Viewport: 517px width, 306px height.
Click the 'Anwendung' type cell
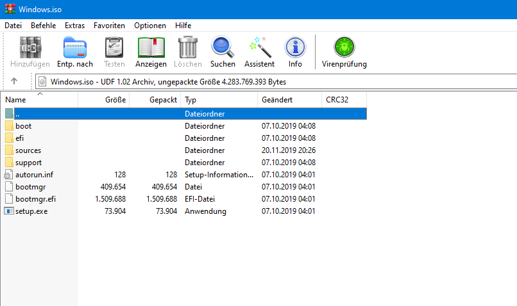205,211
